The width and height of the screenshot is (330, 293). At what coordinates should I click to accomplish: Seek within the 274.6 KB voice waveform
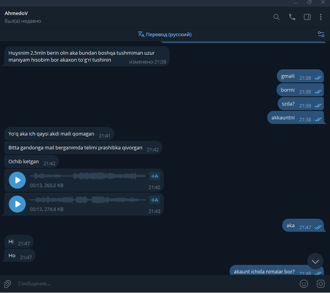(87, 200)
